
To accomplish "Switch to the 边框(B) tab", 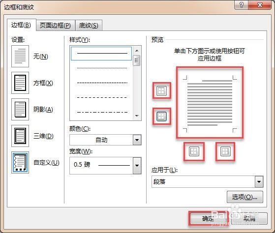I will coord(21,25).
